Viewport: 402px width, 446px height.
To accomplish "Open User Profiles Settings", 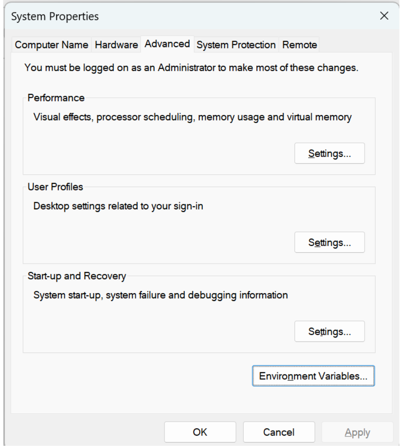I will click(x=329, y=242).
